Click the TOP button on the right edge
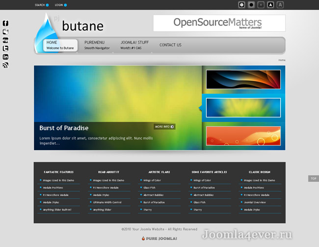 click(314, 179)
